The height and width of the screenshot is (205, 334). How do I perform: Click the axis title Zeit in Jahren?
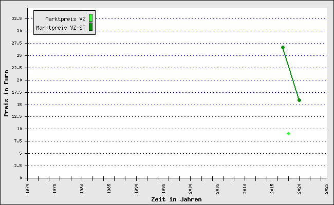pos(176,200)
